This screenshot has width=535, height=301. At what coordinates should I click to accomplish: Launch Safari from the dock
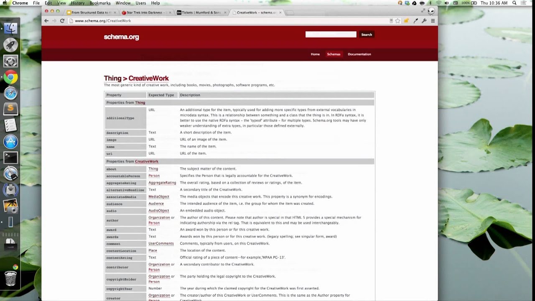10,93
